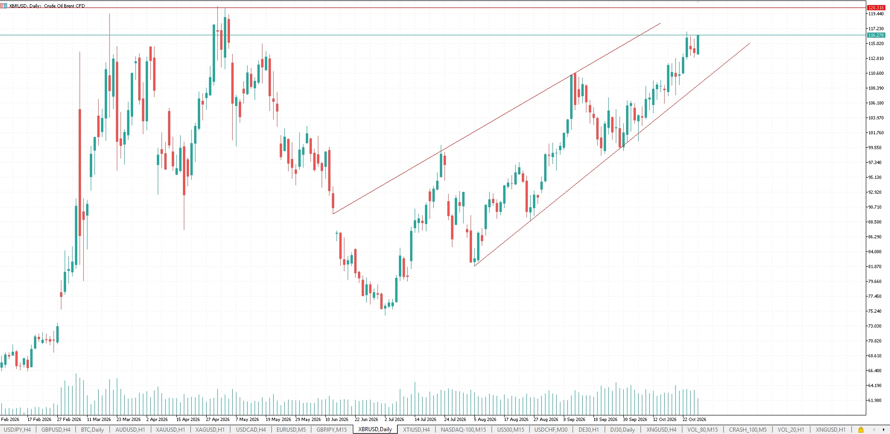
Task: Click the 61.980 price scale value
Action: point(875,401)
